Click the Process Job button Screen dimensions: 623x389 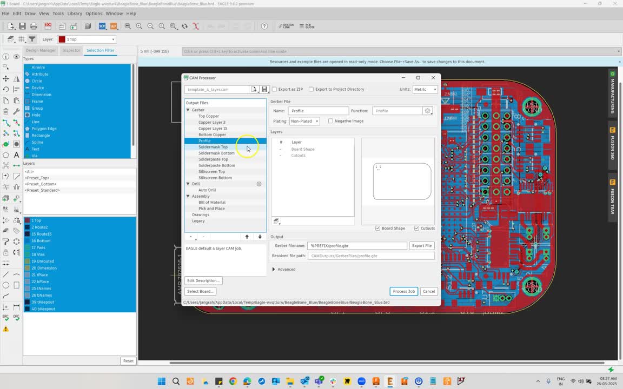coord(403,291)
